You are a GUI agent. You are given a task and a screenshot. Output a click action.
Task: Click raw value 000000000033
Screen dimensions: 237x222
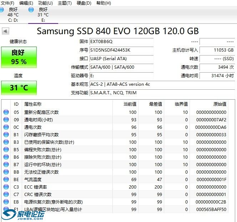click(211, 134)
